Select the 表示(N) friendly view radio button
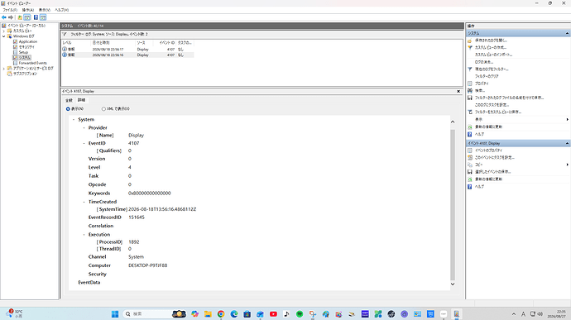571x320 pixels. [x=68, y=109]
